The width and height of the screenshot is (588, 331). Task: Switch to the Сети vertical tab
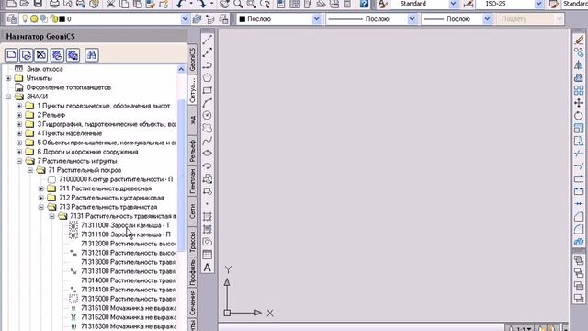click(192, 211)
